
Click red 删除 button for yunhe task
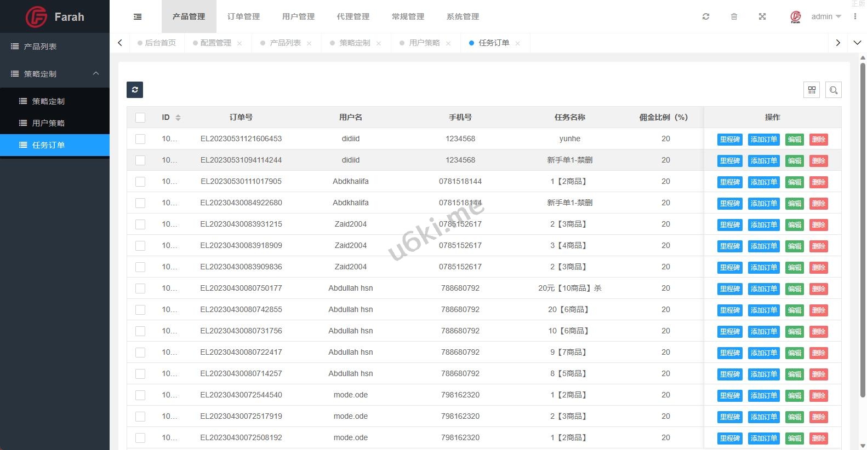(818, 140)
